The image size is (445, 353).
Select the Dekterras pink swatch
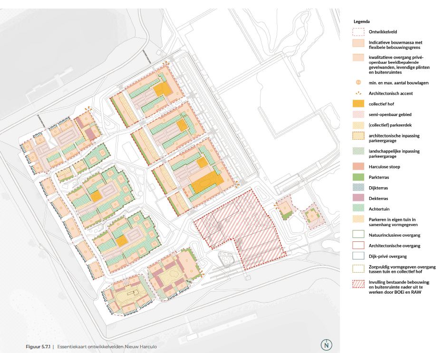pyautogui.click(x=358, y=198)
